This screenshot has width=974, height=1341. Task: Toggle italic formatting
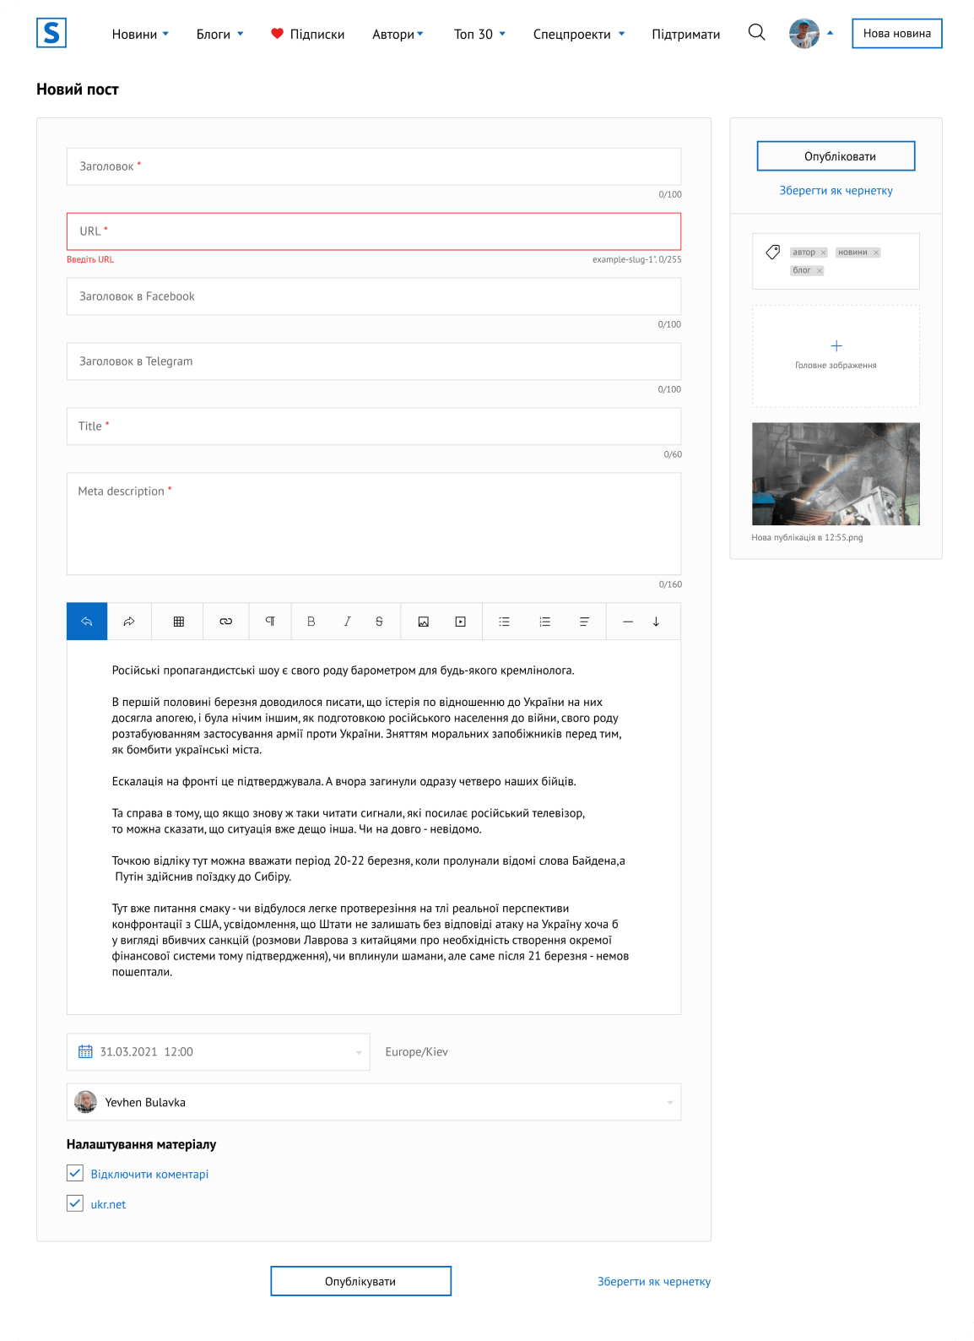pos(347,622)
